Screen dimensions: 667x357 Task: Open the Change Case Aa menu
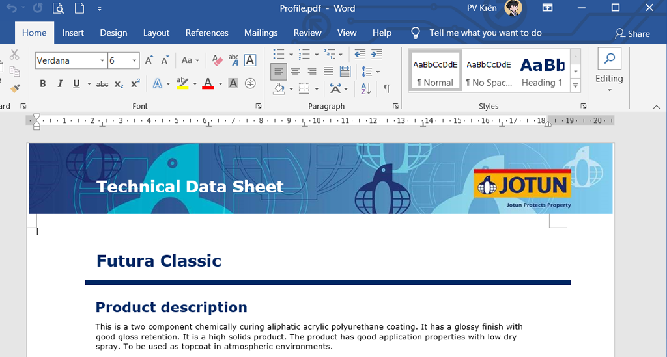(190, 60)
